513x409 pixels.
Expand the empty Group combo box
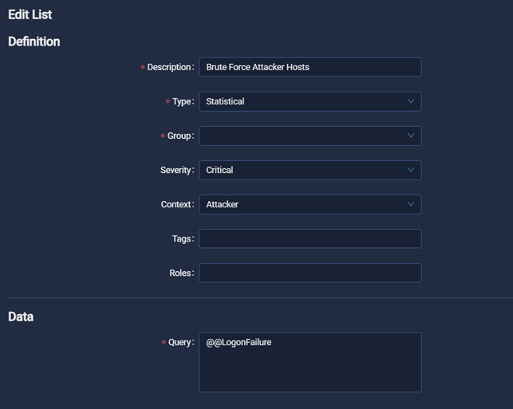pyautogui.click(x=303, y=136)
